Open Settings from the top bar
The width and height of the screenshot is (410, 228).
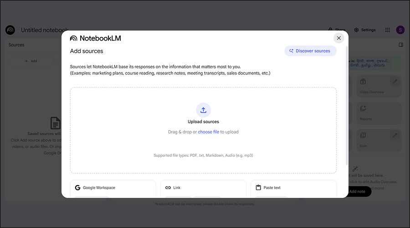[x=365, y=30]
